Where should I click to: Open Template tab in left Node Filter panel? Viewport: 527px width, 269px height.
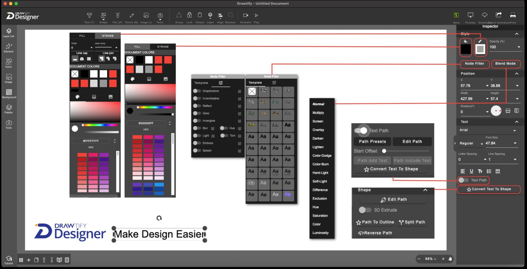point(201,83)
